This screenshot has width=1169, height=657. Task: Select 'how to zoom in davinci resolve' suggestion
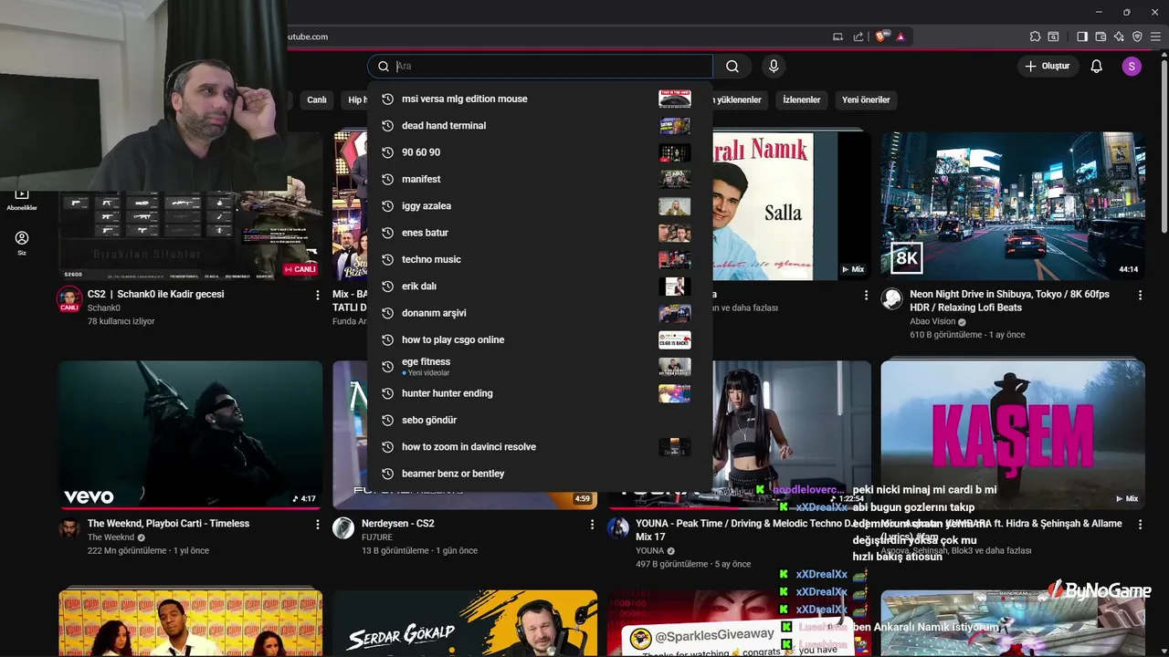540,446
